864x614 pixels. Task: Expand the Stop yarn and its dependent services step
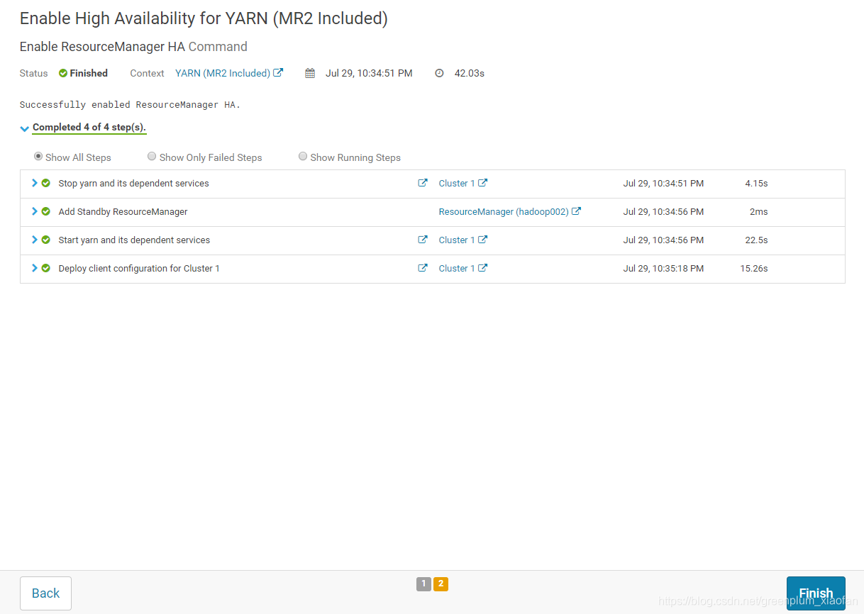click(34, 183)
